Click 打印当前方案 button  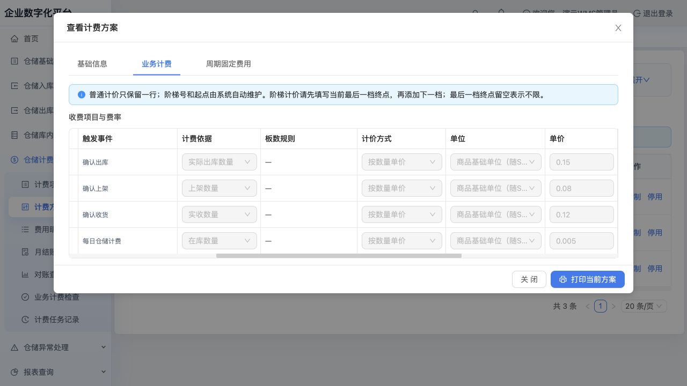[588, 279]
